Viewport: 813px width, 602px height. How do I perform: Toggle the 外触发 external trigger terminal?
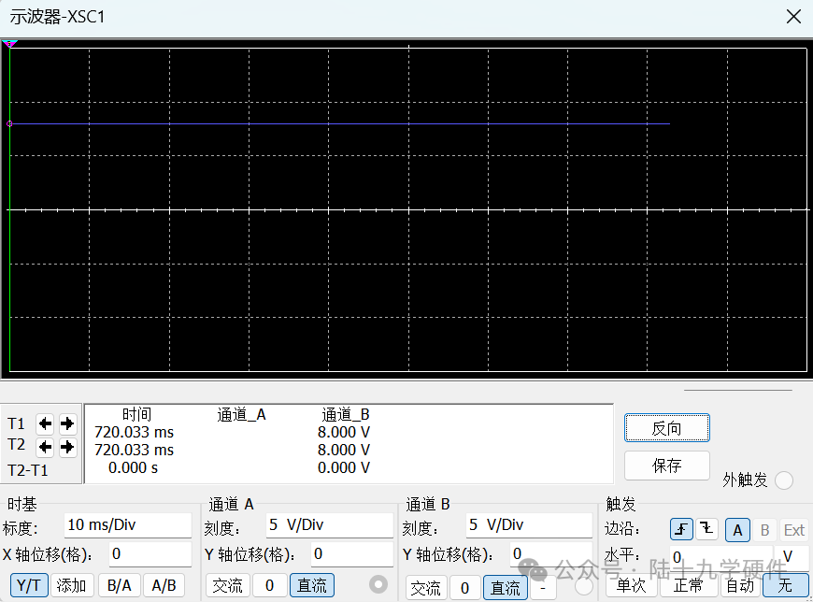[784, 480]
